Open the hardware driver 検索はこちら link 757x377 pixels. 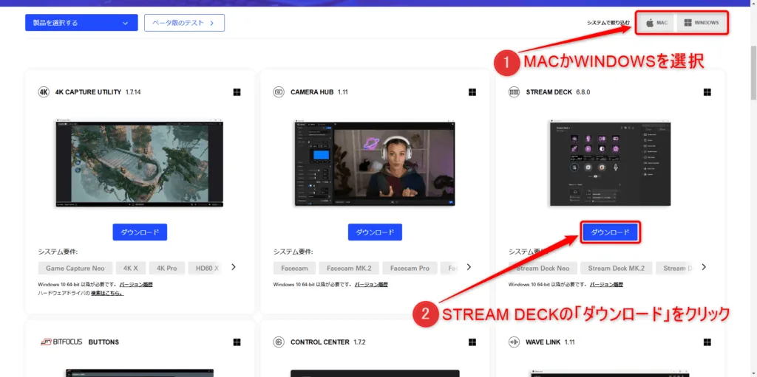coord(107,293)
